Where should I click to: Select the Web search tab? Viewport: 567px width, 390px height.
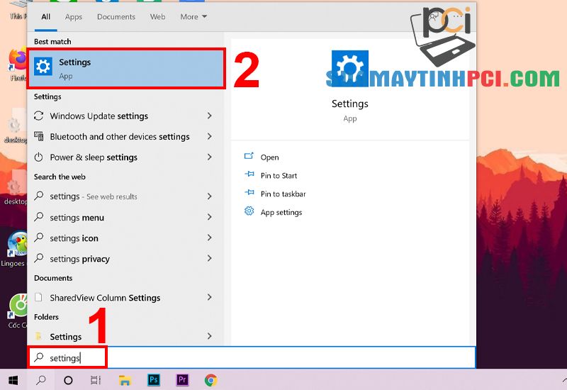tap(158, 16)
